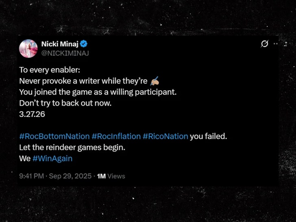The height and width of the screenshot is (222, 296).
Task: Click 'Never provoke a writer' sentence
Action: (85, 81)
